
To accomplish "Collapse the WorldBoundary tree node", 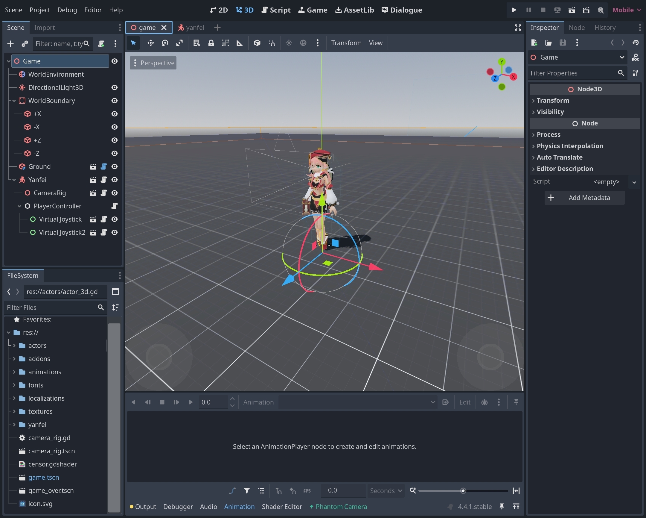I will click(x=14, y=101).
